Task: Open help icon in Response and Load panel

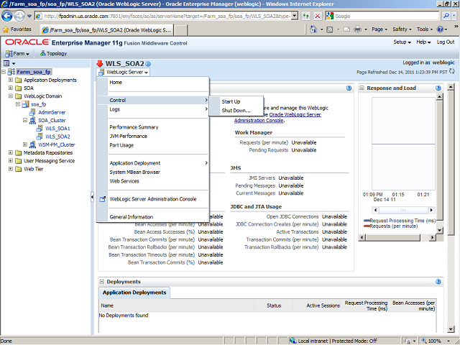Action: pos(438,88)
